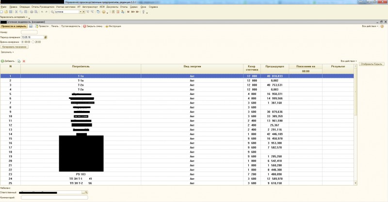388x202 pixels.
Task: Select the ТП 3Н Т-1 row cell
Action: pos(81,179)
